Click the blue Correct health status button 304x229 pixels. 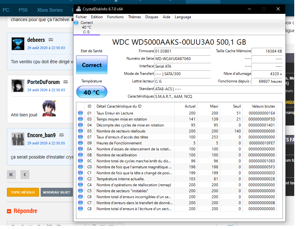click(92, 65)
